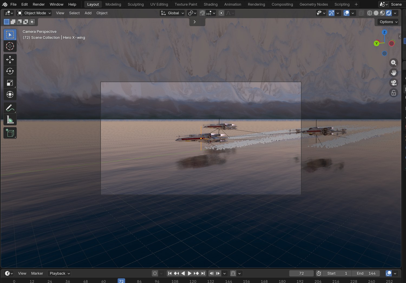406x283 pixels.
Task: Toggle camera view with the camera icon
Action: [394, 83]
